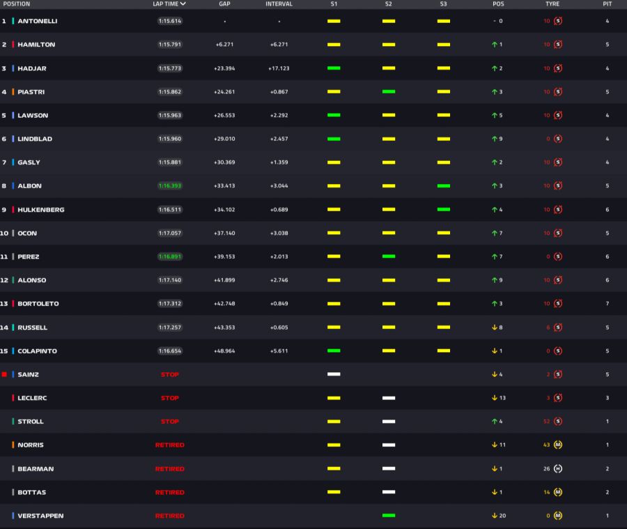Click the INTERVAL column header
Viewport: 627px width, 529px height.
tap(279, 4)
